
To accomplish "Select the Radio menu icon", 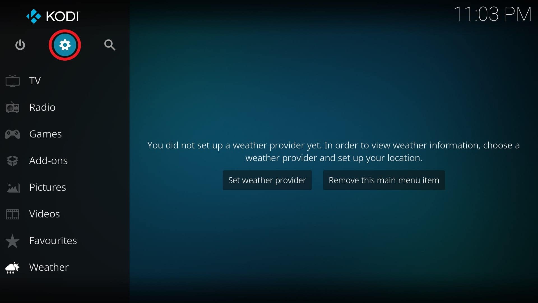I will [13, 107].
